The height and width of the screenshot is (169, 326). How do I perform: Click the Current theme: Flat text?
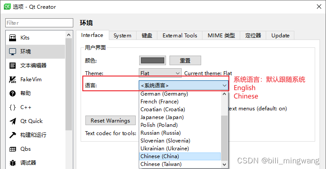click(x=208, y=73)
